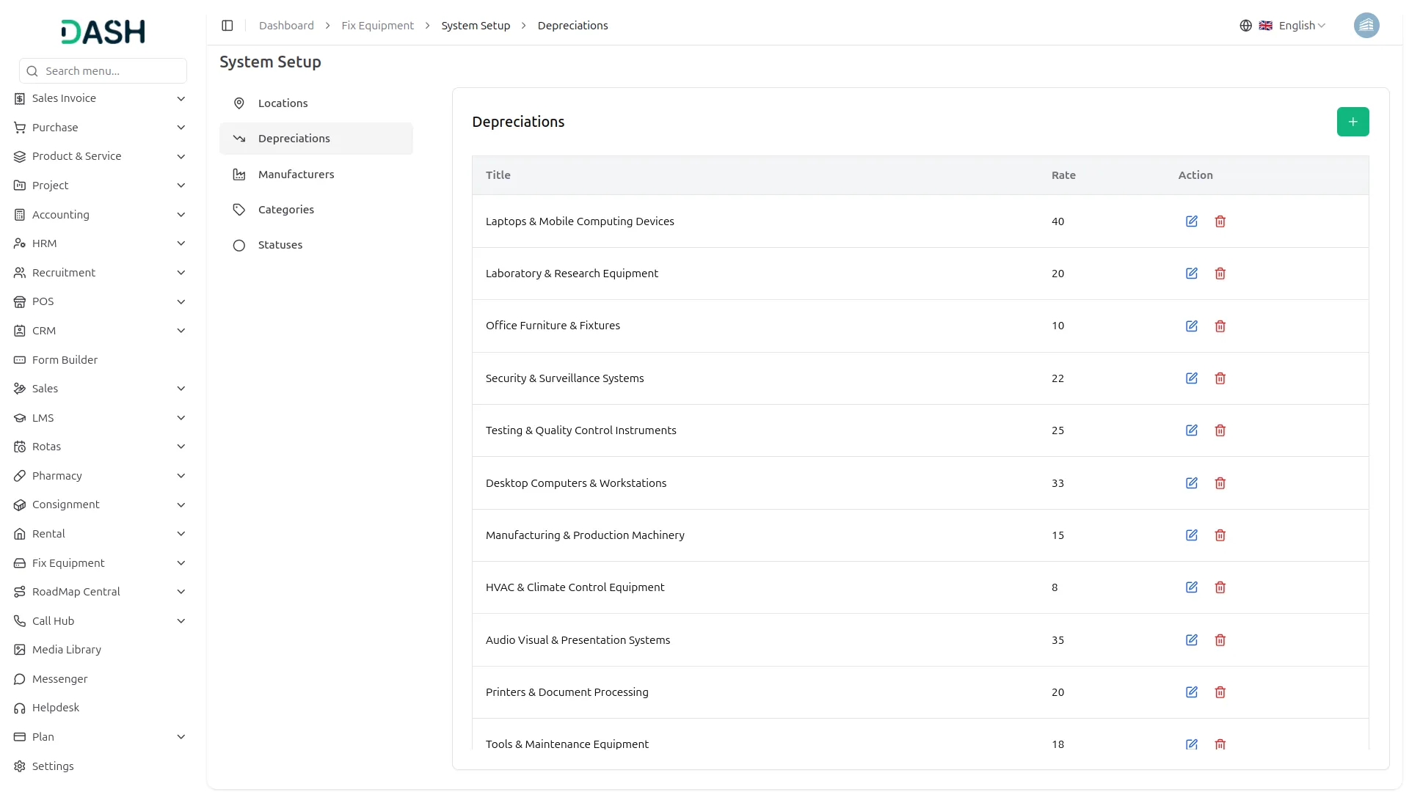Open the user avatar profile menu
1409x792 pixels.
click(x=1366, y=26)
